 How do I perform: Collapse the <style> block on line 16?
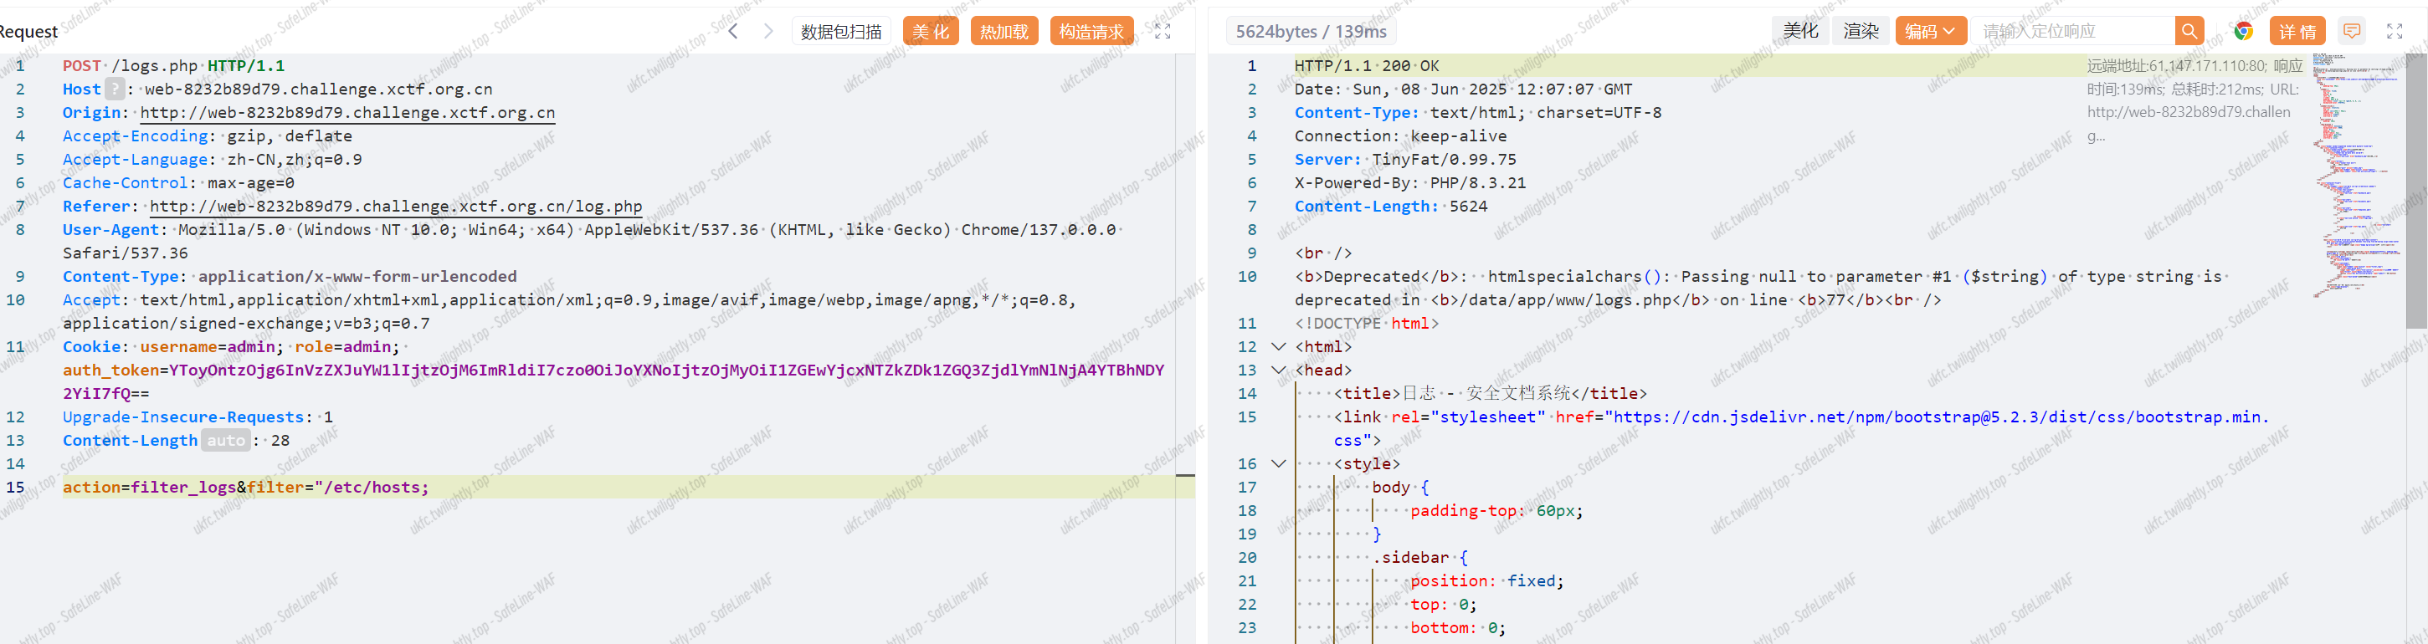(1278, 464)
